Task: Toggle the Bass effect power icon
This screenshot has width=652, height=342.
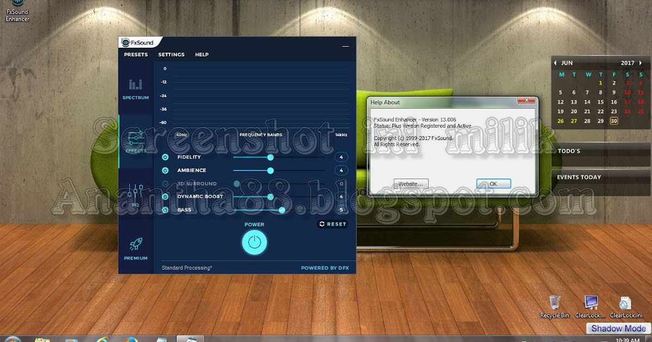Action: click(x=165, y=210)
